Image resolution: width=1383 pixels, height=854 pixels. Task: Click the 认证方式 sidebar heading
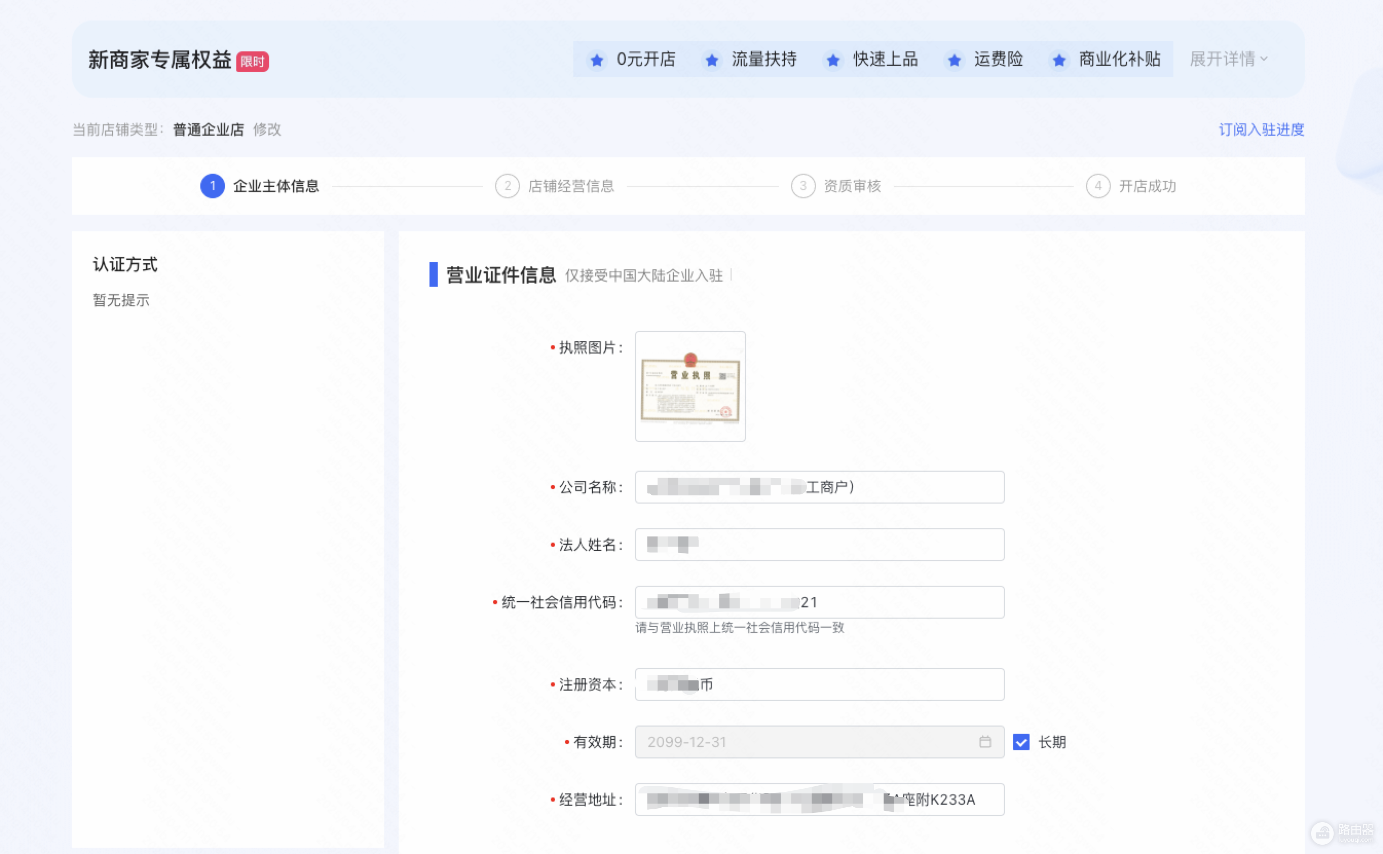click(125, 264)
